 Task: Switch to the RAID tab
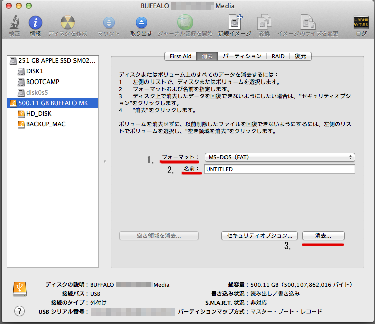pos(278,56)
